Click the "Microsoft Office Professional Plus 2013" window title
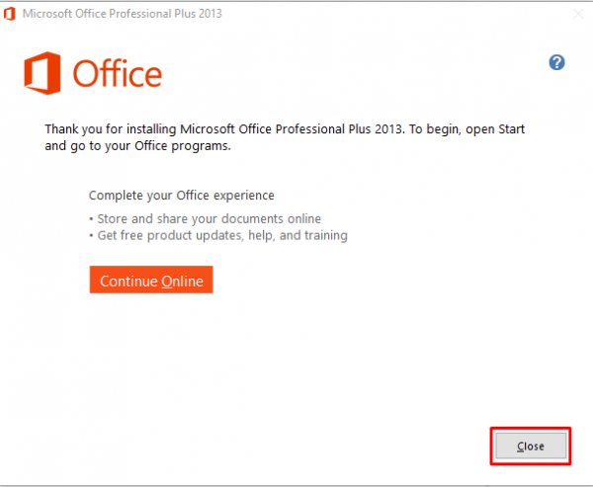Screen dimensions: 593x487 (122, 12)
